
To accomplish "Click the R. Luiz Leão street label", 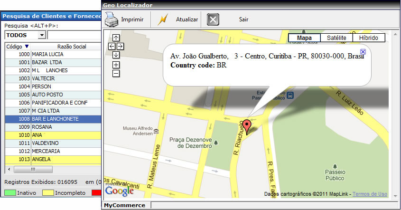I will (x=350, y=103).
